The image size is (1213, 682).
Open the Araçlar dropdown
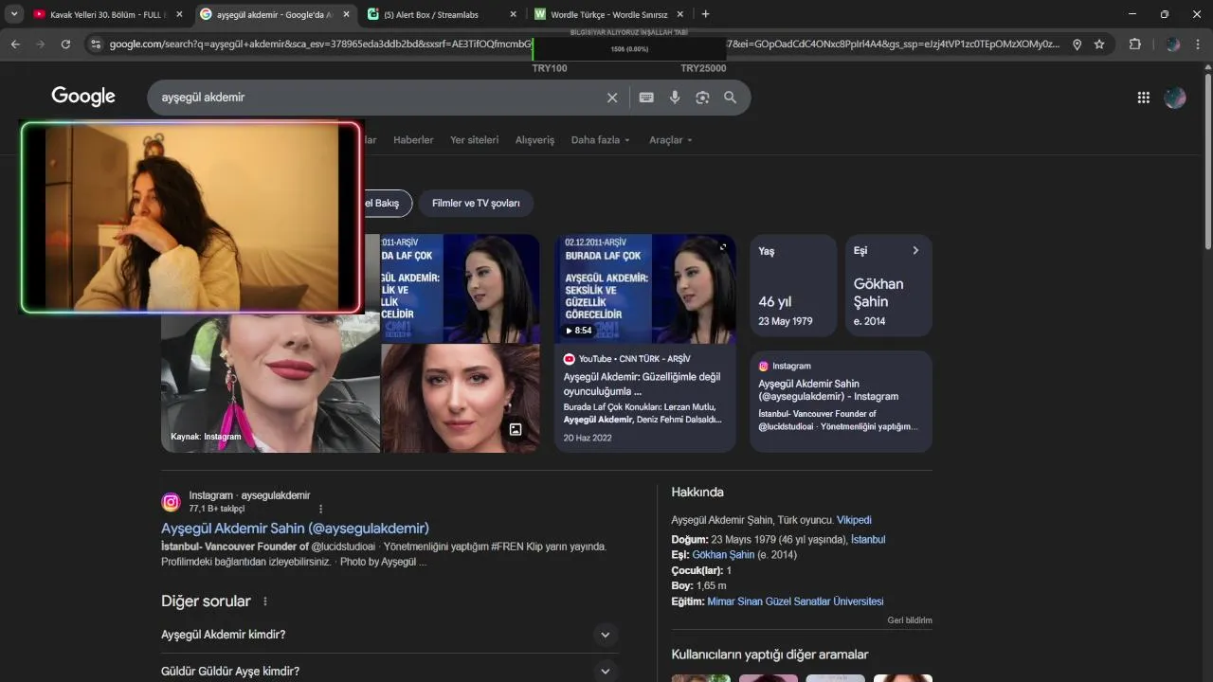click(671, 140)
